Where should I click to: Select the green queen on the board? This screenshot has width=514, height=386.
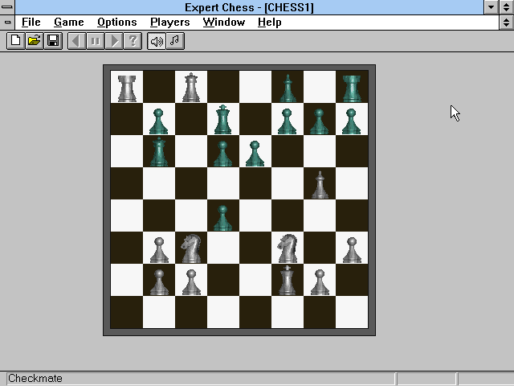click(159, 152)
